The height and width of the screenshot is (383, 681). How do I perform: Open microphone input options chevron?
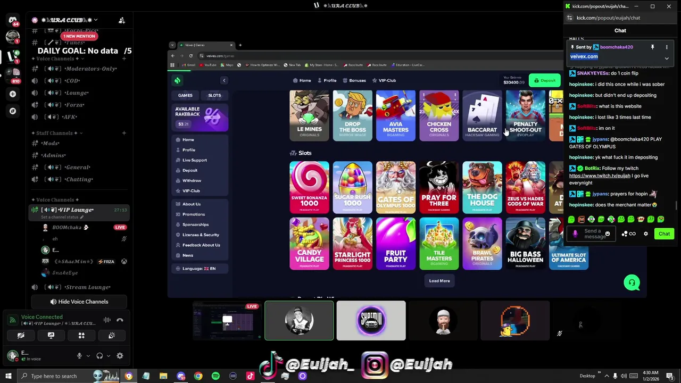tap(88, 356)
